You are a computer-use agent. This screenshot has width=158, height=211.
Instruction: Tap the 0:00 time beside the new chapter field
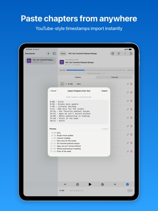point(62,190)
